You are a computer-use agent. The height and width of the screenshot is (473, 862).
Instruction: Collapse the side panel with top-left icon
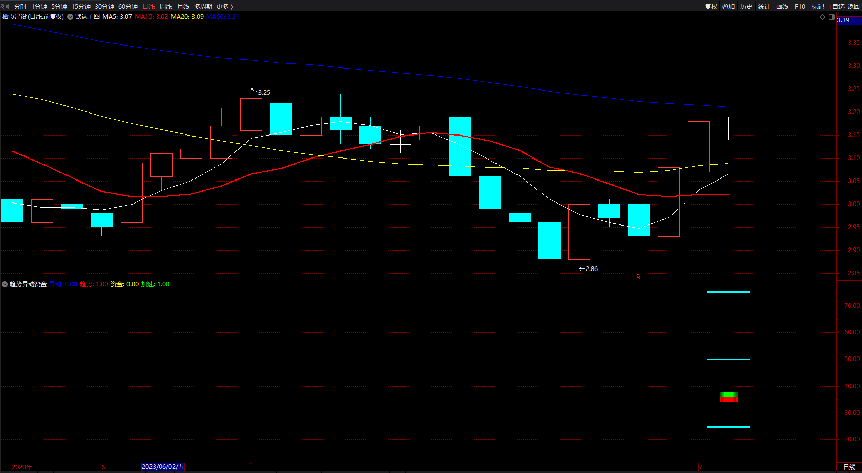[x=5, y=6]
